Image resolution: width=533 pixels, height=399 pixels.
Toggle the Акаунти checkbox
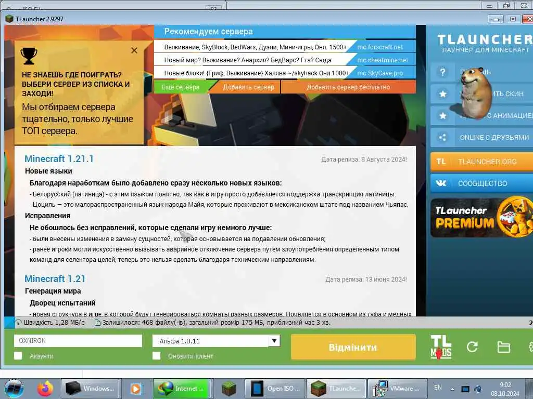click(18, 355)
